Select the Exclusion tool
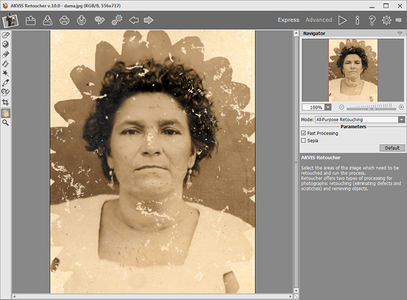Screen dimensions: 407x300 [x=5, y=44]
